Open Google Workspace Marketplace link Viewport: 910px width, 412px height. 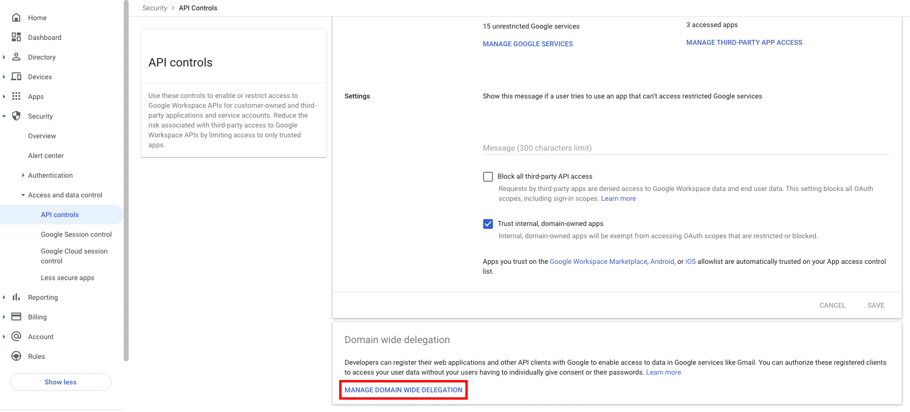pyautogui.click(x=598, y=261)
